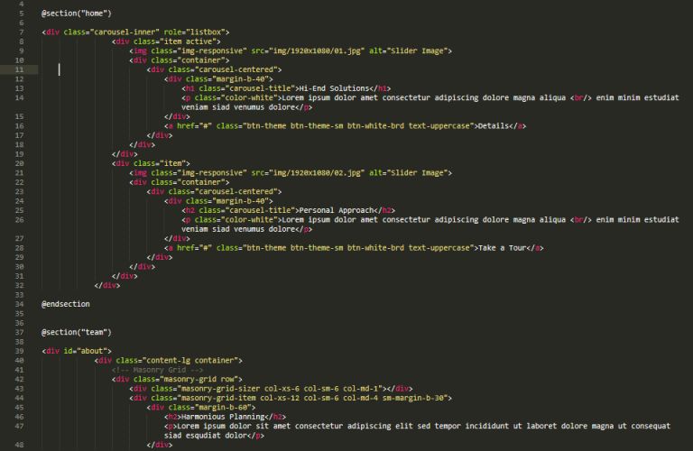Click the @endsection directive

tap(66, 304)
